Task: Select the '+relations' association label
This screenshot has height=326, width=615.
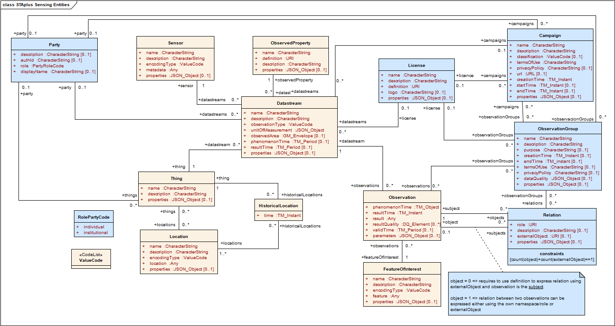Action: point(532,203)
